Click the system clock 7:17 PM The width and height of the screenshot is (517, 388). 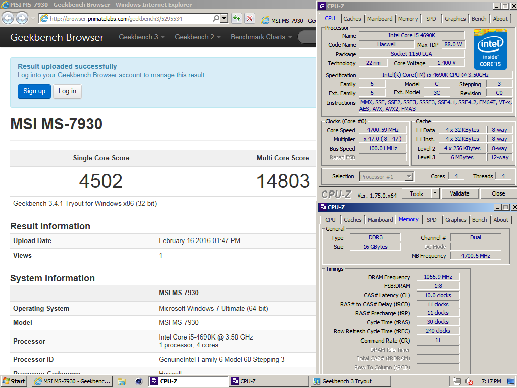(x=491, y=382)
